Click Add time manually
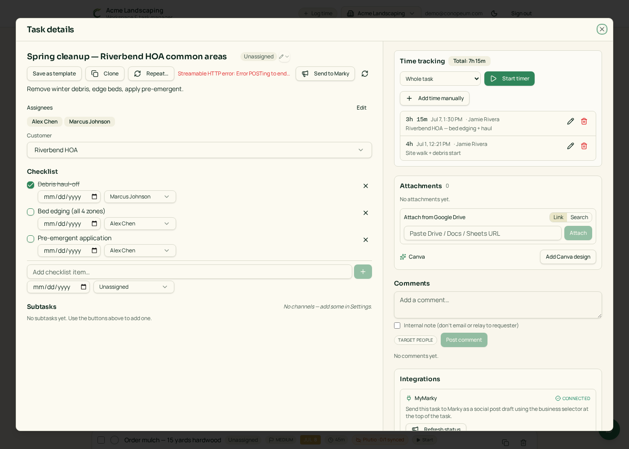The width and height of the screenshot is (629, 449). tap(434, 98)
